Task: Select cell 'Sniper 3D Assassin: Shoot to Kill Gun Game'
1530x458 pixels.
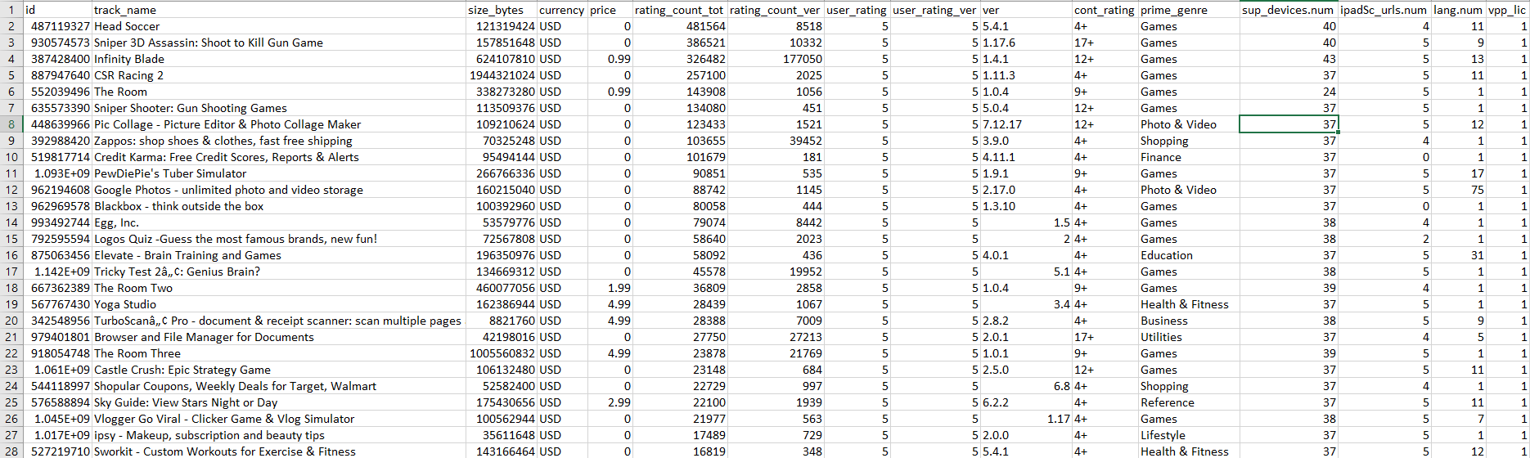Action: click(x=278, y=43)
